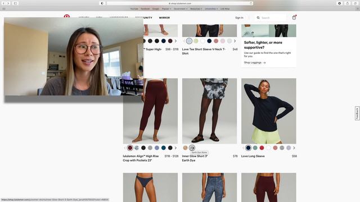The image size is (360, 202).
Task: Add a new tab with plus button
Action: pyautogui.click(x=358, y=9)
